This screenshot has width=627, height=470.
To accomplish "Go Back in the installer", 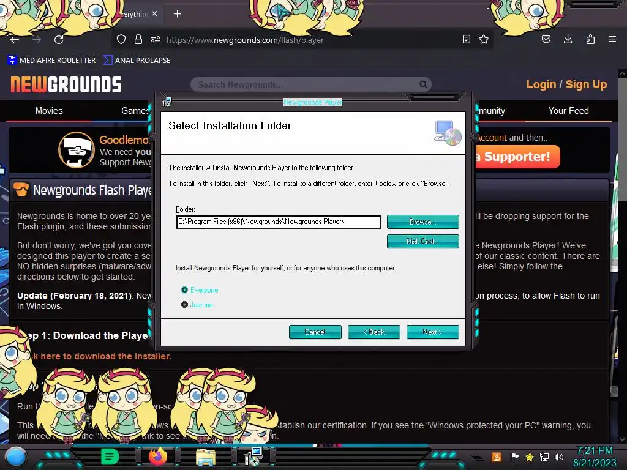I will tap(374, 332).
